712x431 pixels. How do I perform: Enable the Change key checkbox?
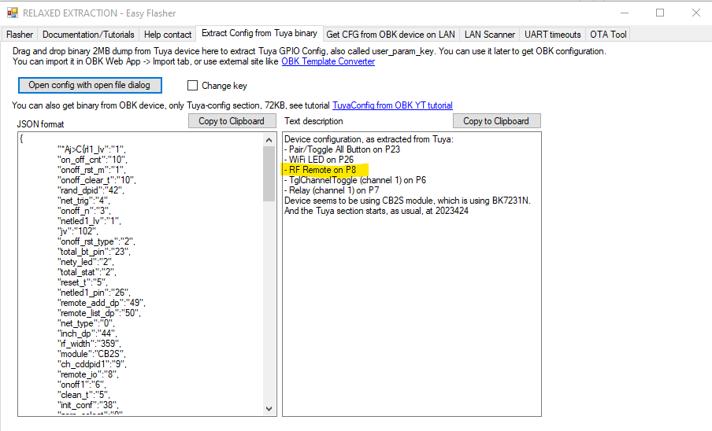pyautogui.click(x=192, y=85)
